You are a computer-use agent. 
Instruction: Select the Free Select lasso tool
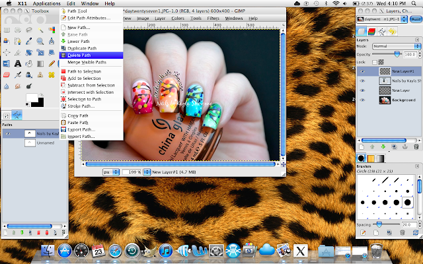pyautogui.click(x=29, y=30)
